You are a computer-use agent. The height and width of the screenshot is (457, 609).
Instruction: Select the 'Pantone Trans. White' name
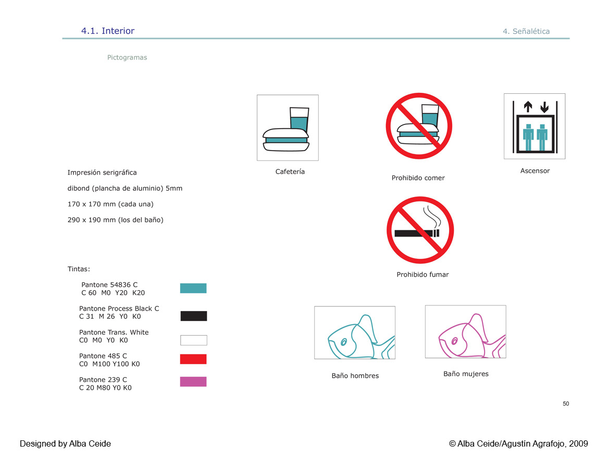(x=114, y=332)
